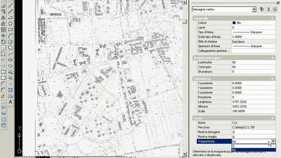Click the Mostra ritaglio value Sì

coord(254,136)
